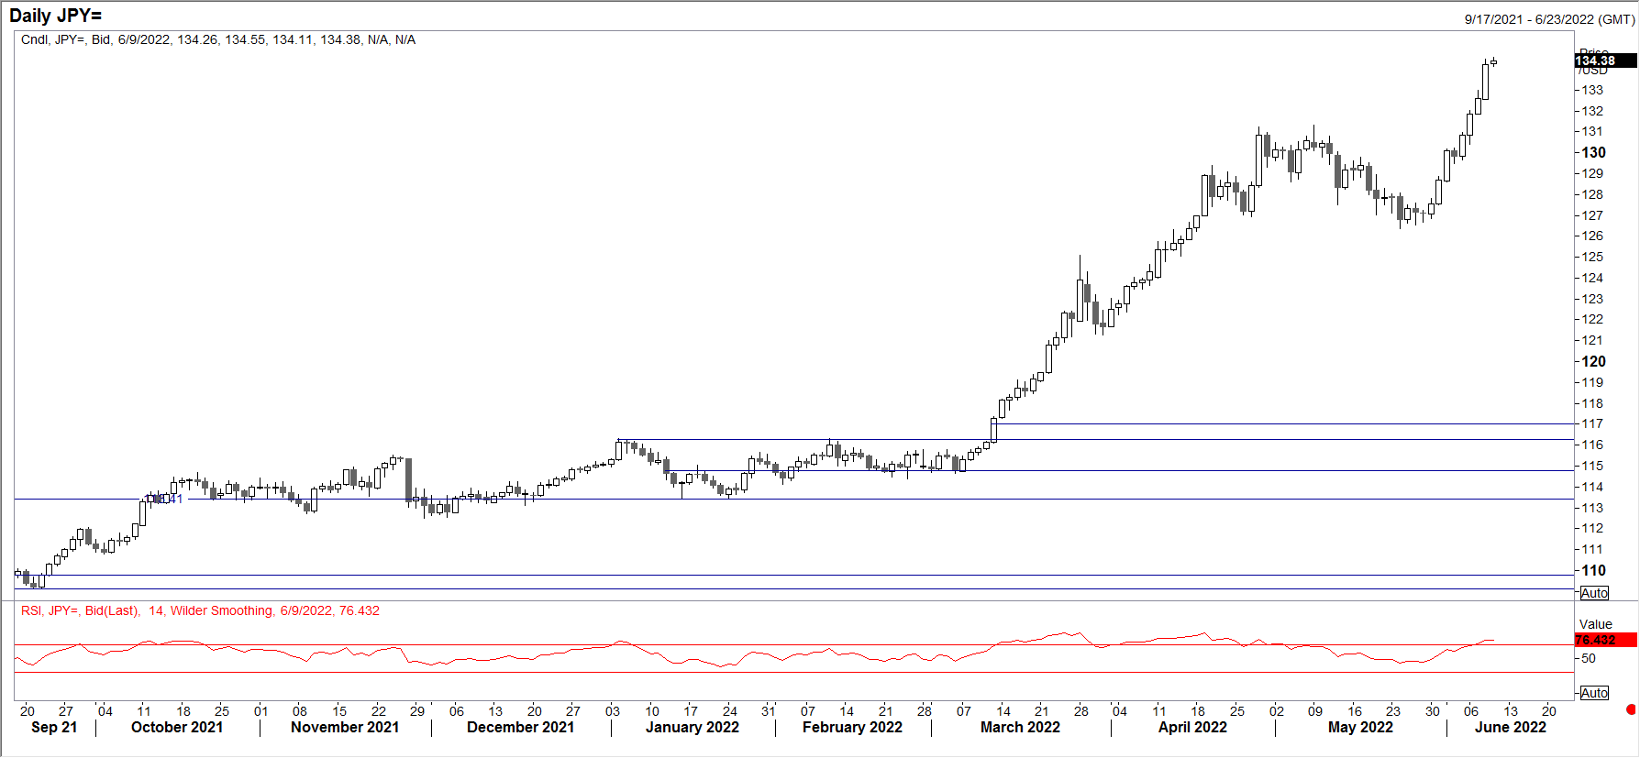Click the bold 120 price axis label

(1594, 361)
